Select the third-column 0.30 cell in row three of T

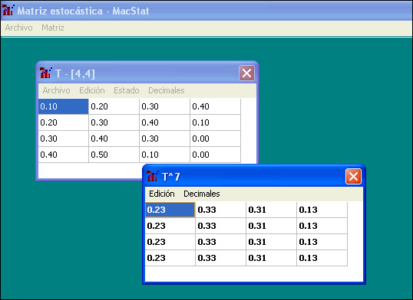pos(164,139)
